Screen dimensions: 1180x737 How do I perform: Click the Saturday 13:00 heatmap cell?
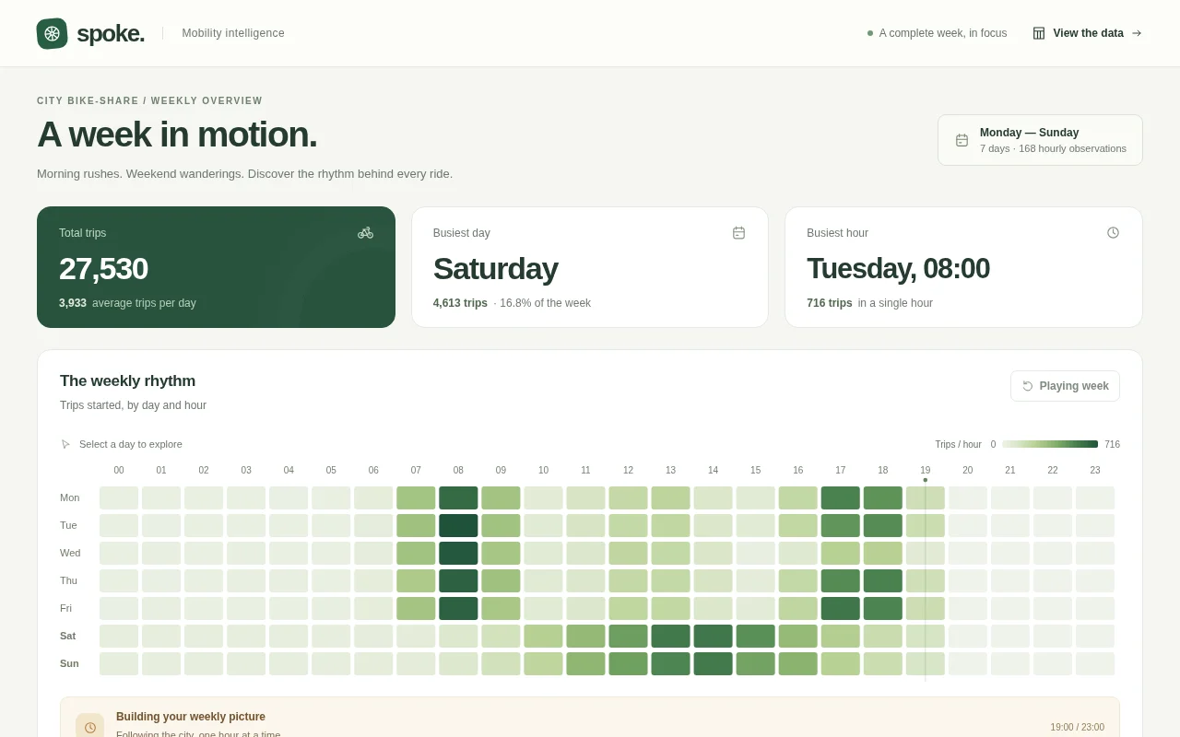(670, 636)
